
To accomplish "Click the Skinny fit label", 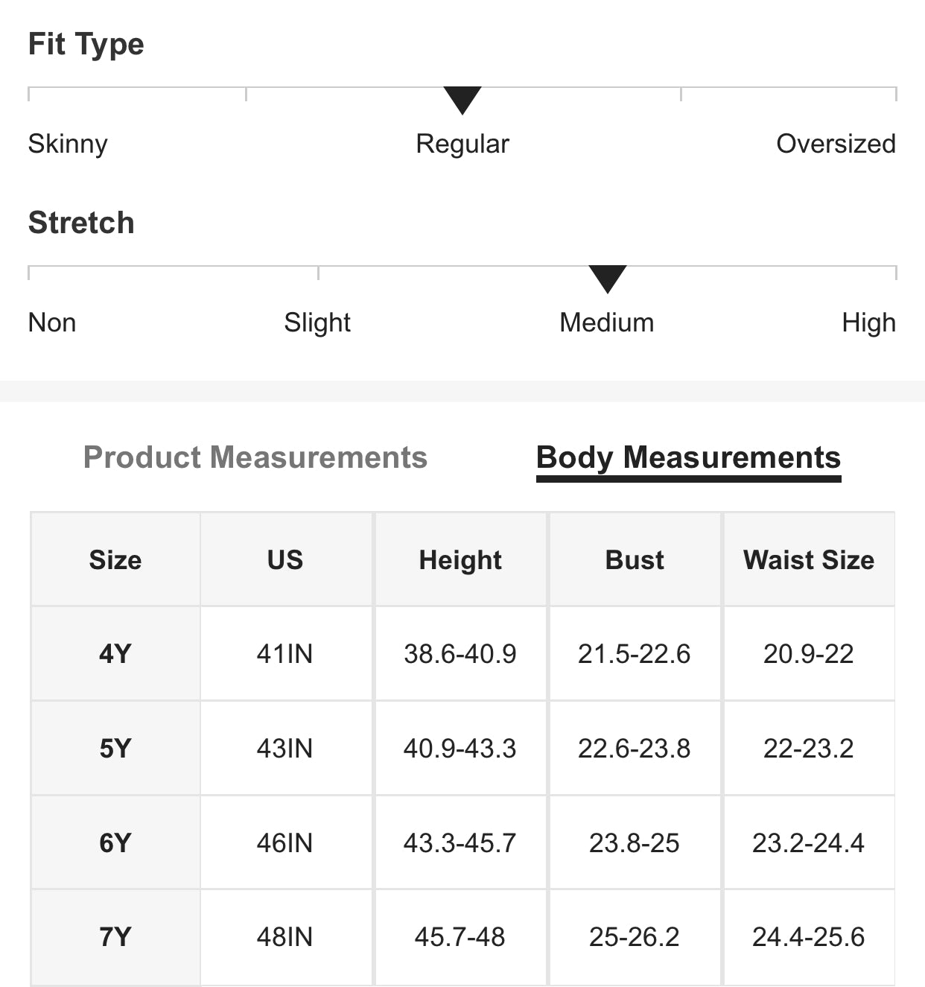I will (x=68, y=144).
